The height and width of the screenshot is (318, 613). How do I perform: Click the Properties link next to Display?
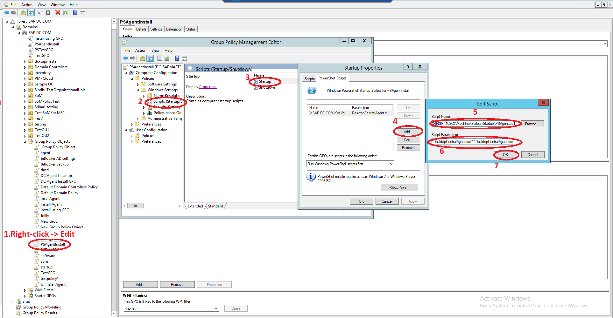click(208, 87)
